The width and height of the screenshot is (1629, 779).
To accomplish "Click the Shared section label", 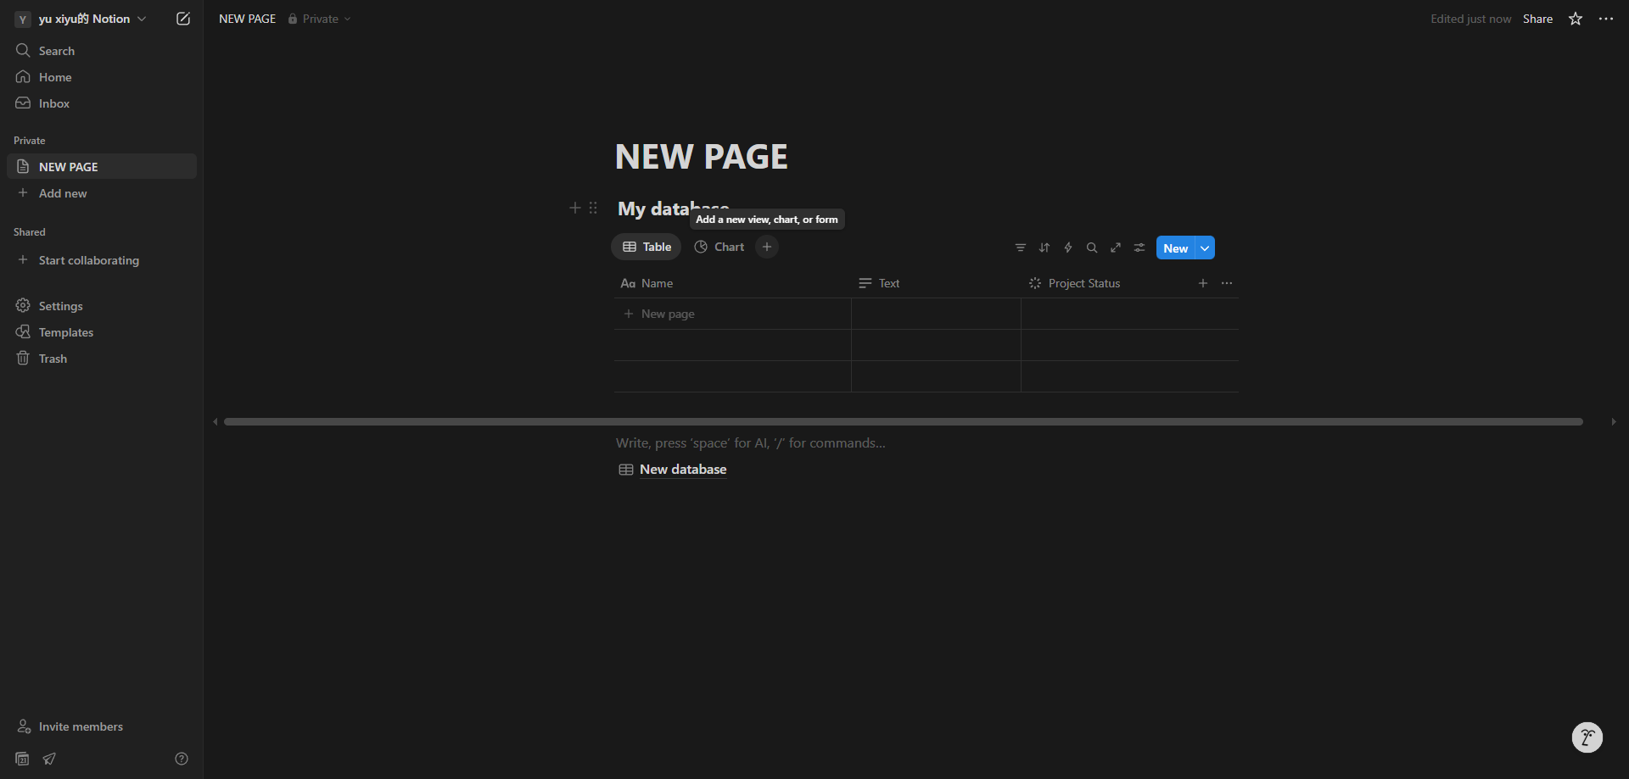I will pyautogui.click(x=30, y=232).
